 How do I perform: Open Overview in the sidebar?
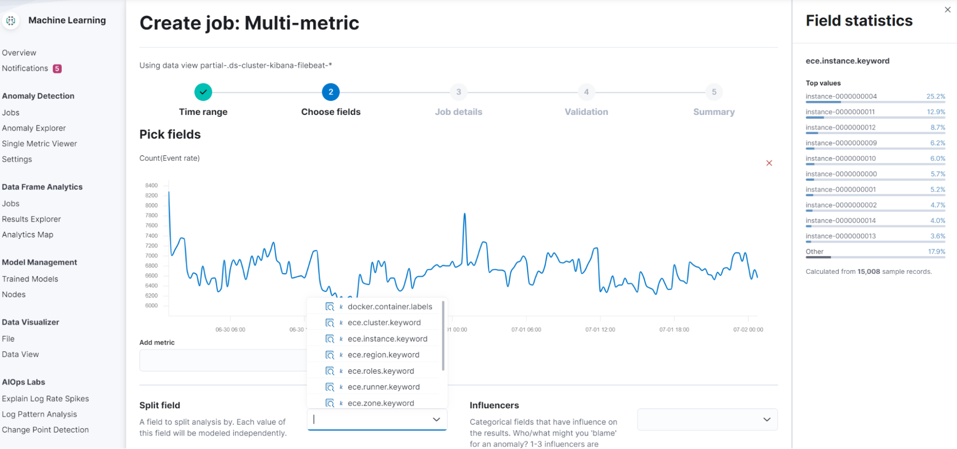point(19,53)
